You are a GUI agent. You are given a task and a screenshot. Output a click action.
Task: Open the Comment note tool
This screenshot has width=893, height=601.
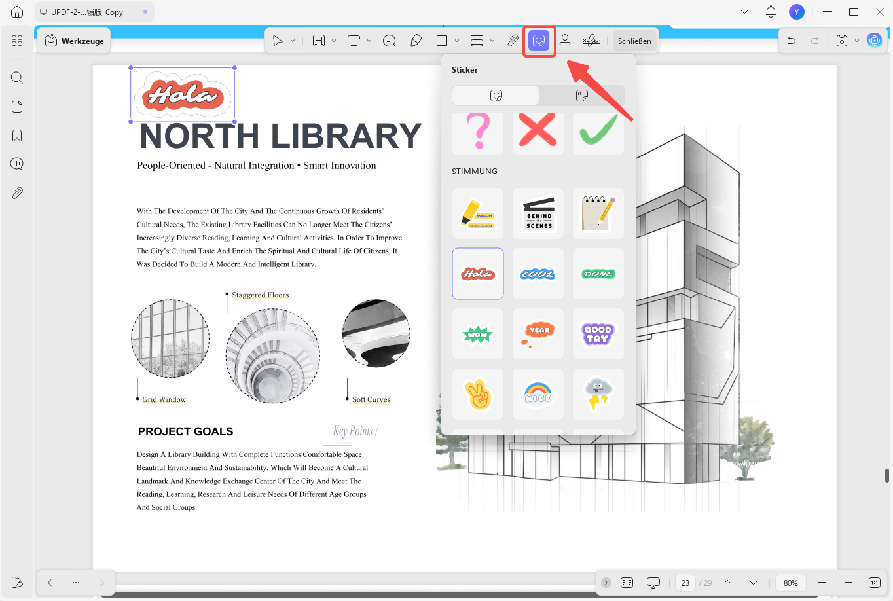click(390, 41)
